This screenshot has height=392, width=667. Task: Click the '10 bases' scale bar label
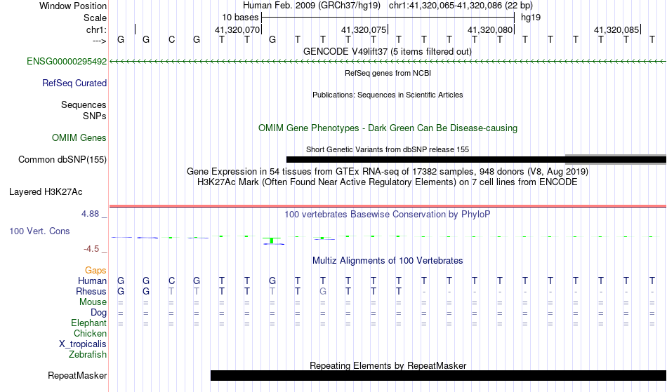pos(240,18)
